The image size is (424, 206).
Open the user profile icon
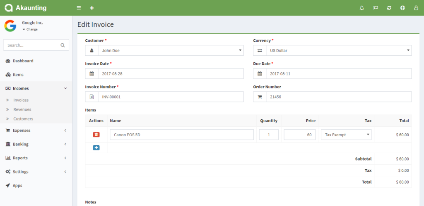pos(416,8)
